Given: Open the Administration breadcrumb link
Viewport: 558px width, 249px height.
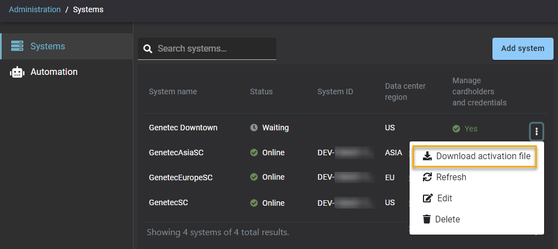Looking at the screenshot, I should tap(34, 9).
